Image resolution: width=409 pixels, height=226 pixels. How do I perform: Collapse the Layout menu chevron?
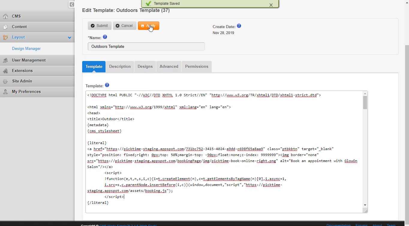[70, 38]
